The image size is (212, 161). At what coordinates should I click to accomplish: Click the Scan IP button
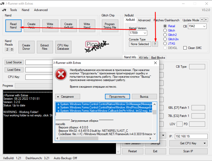(188, 151)
